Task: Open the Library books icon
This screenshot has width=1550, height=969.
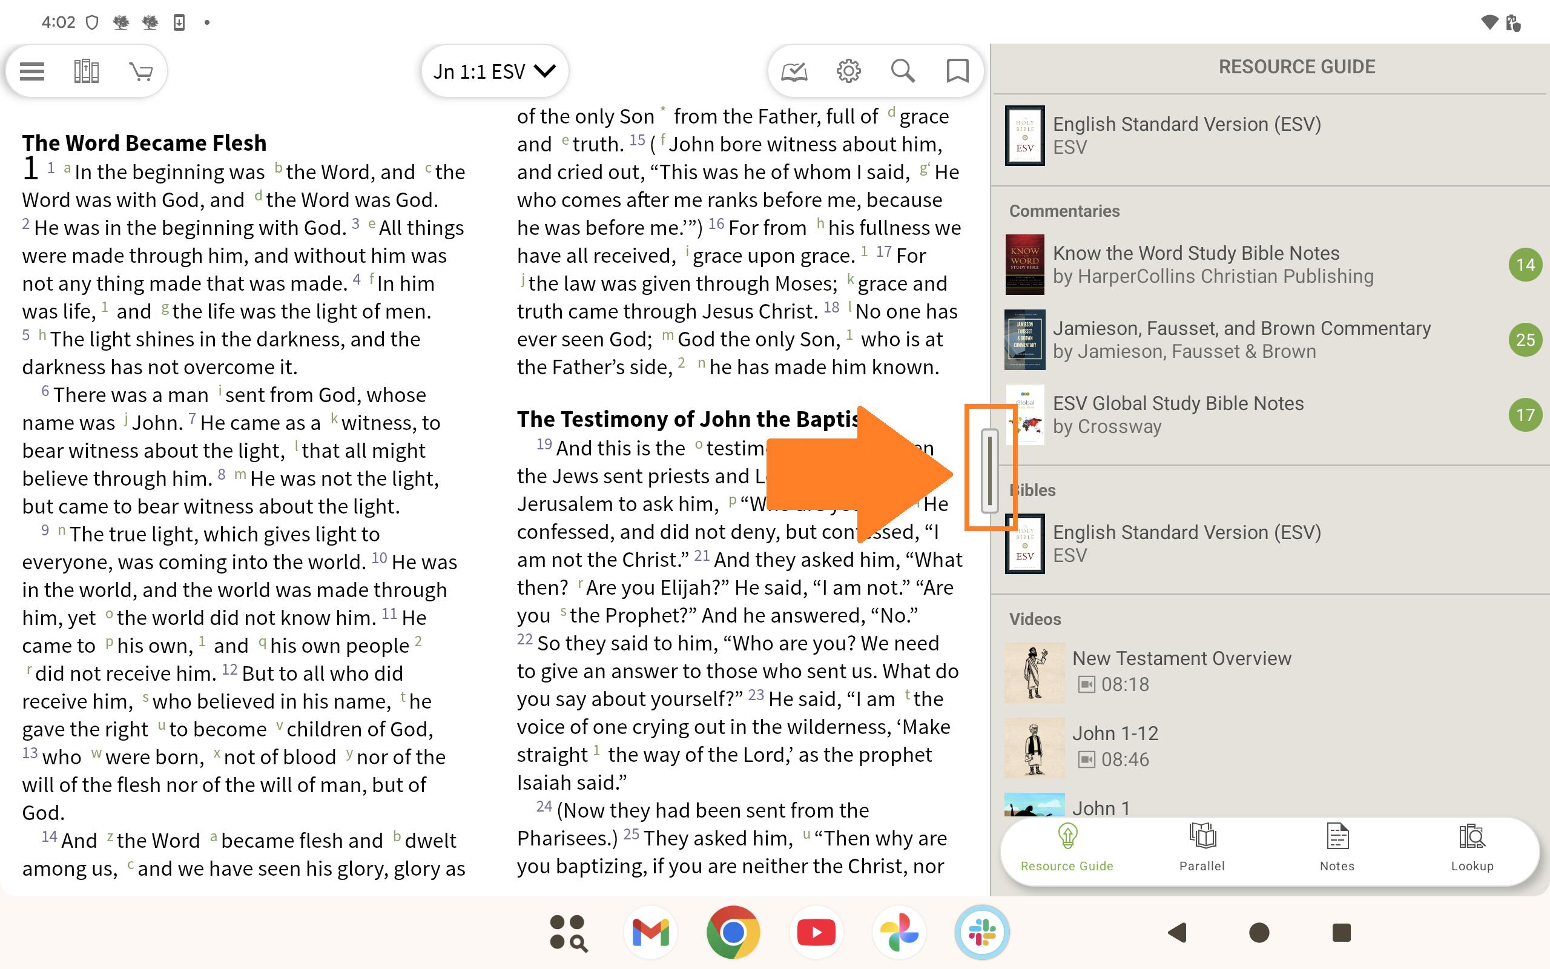Action: (x=86, y=71)
